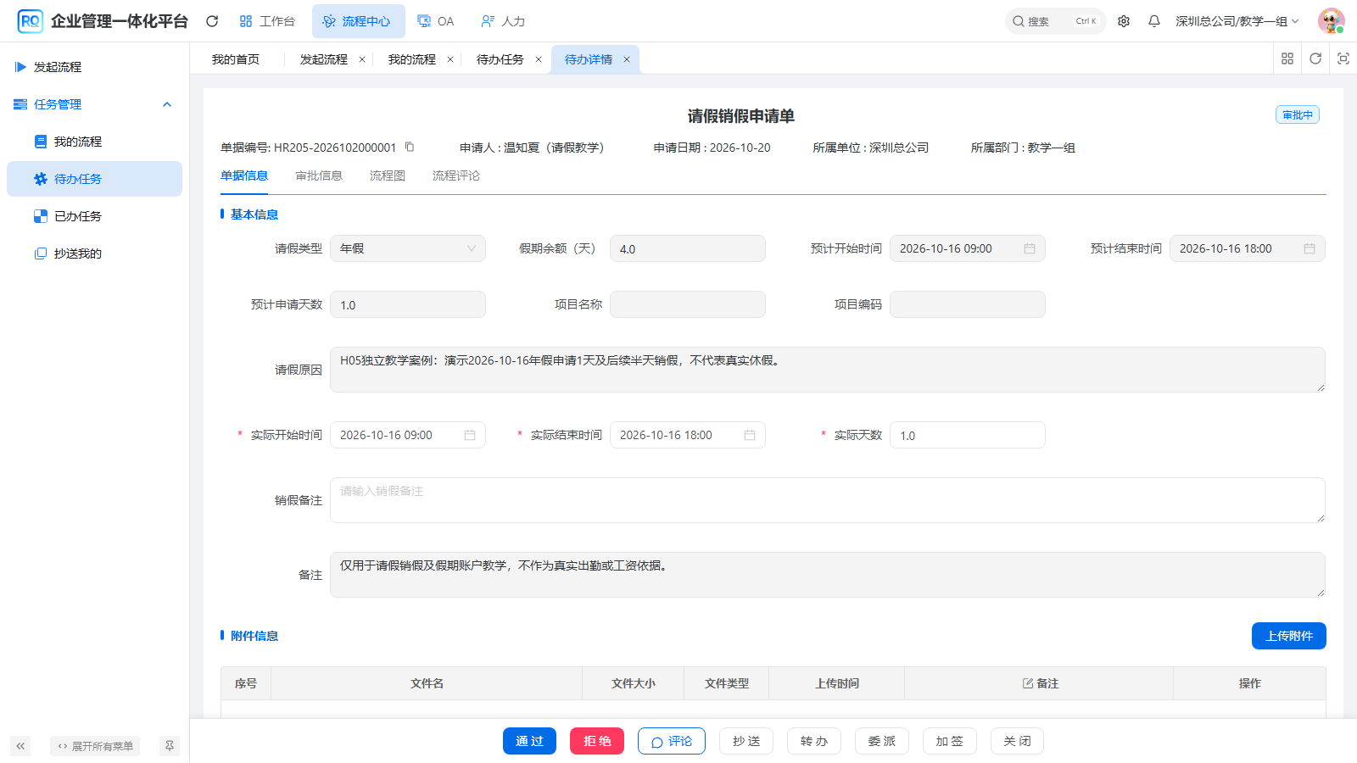Close the 我的流程 tab
Image resolution: width=1357 pixels, height=763 pixels.
pos(450,59)
